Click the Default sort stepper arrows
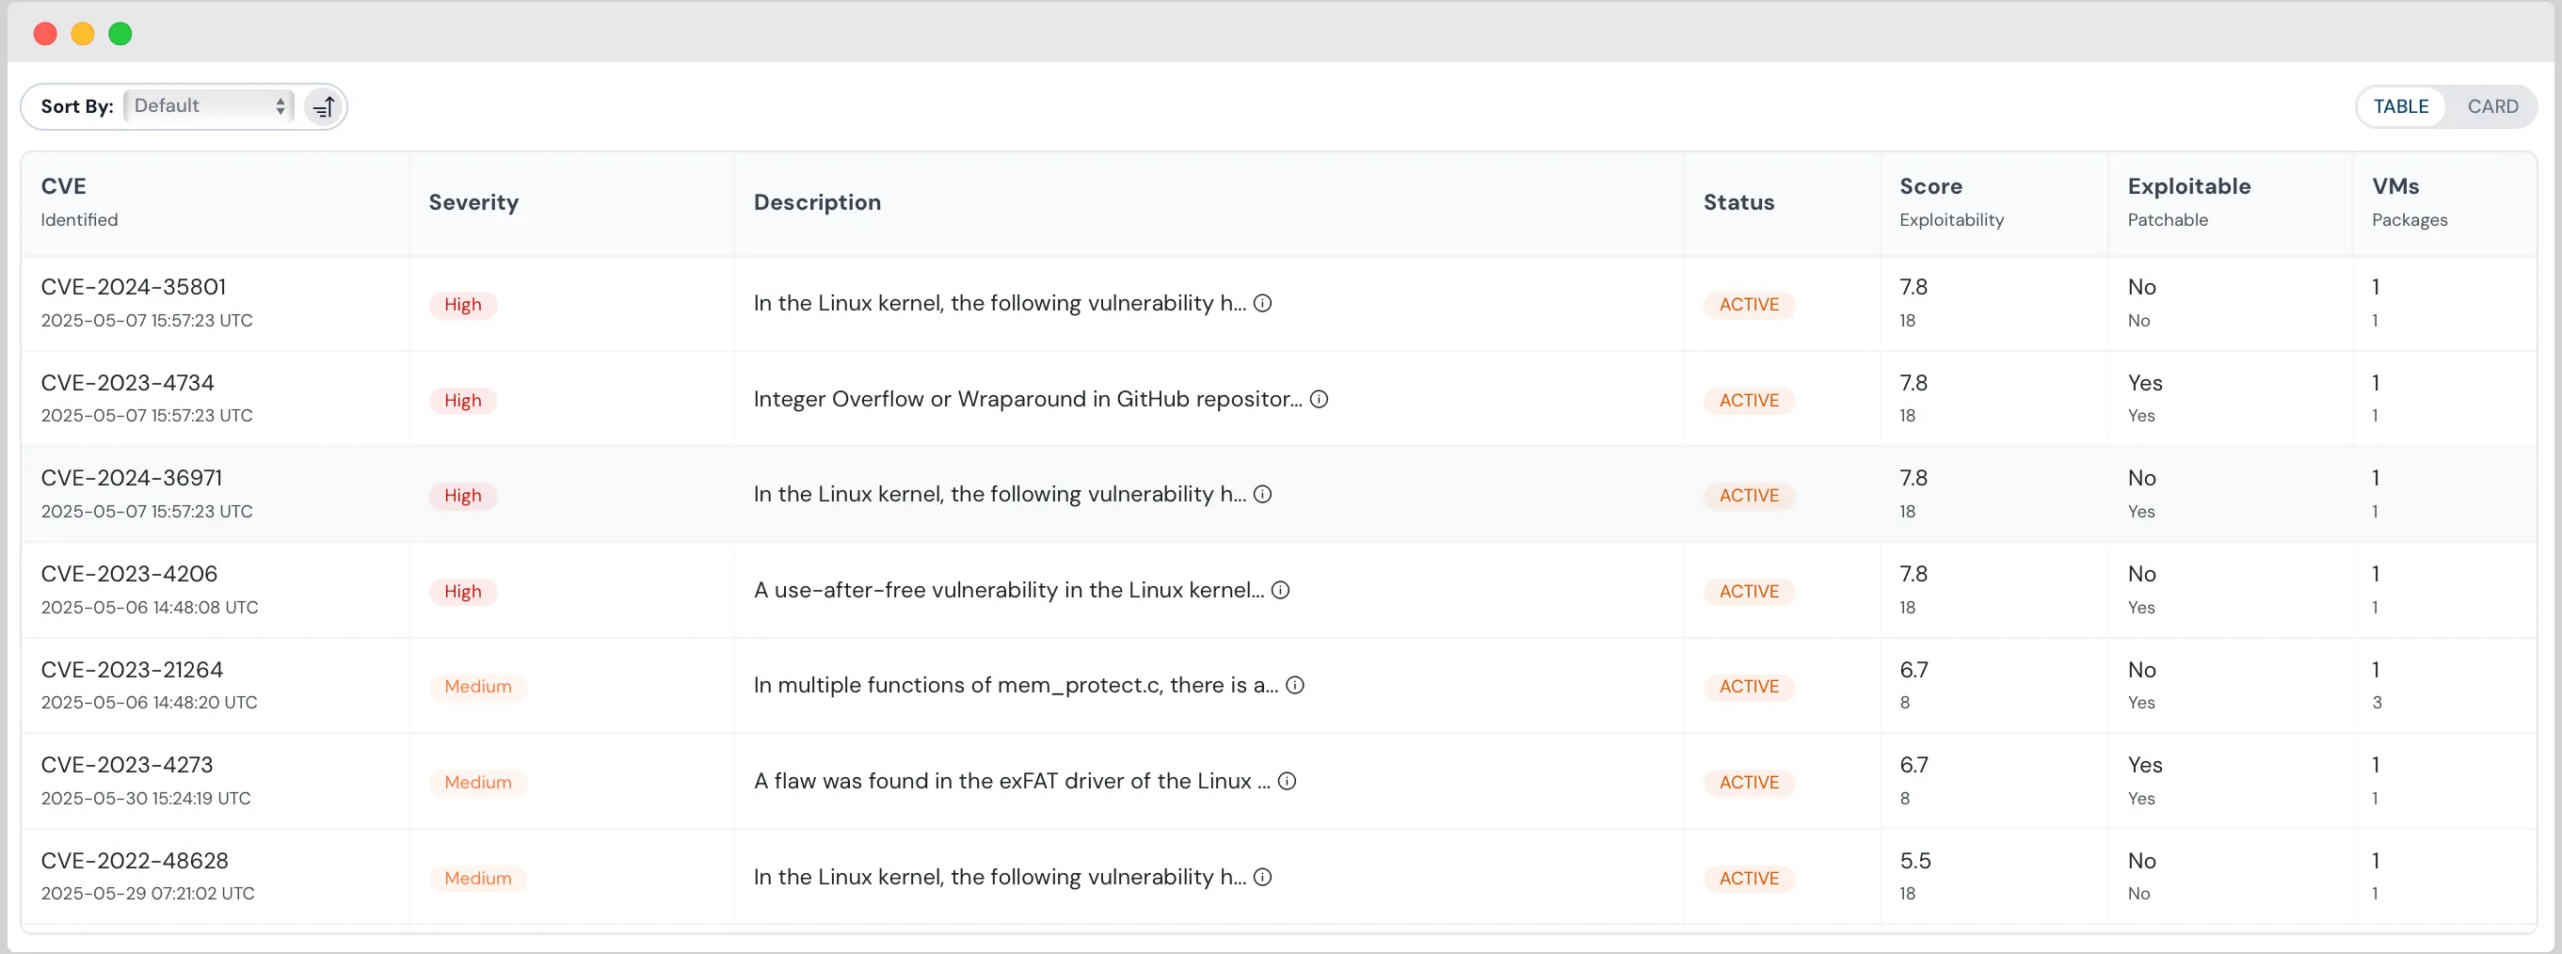 280,105
